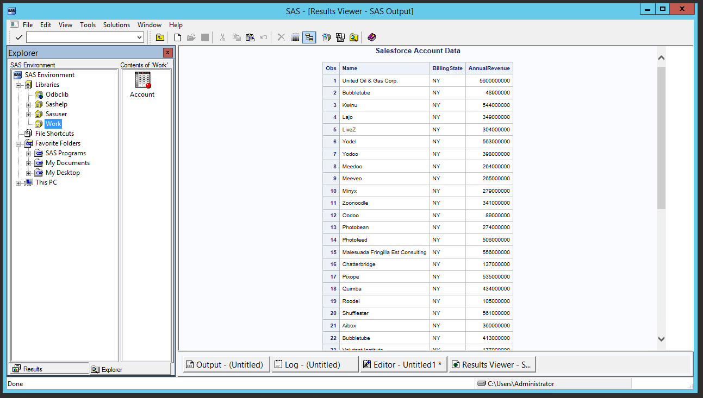Switch to the Explorer tab at bottom
The width and height of the screenshot is (703, 398).
[108, 369]
